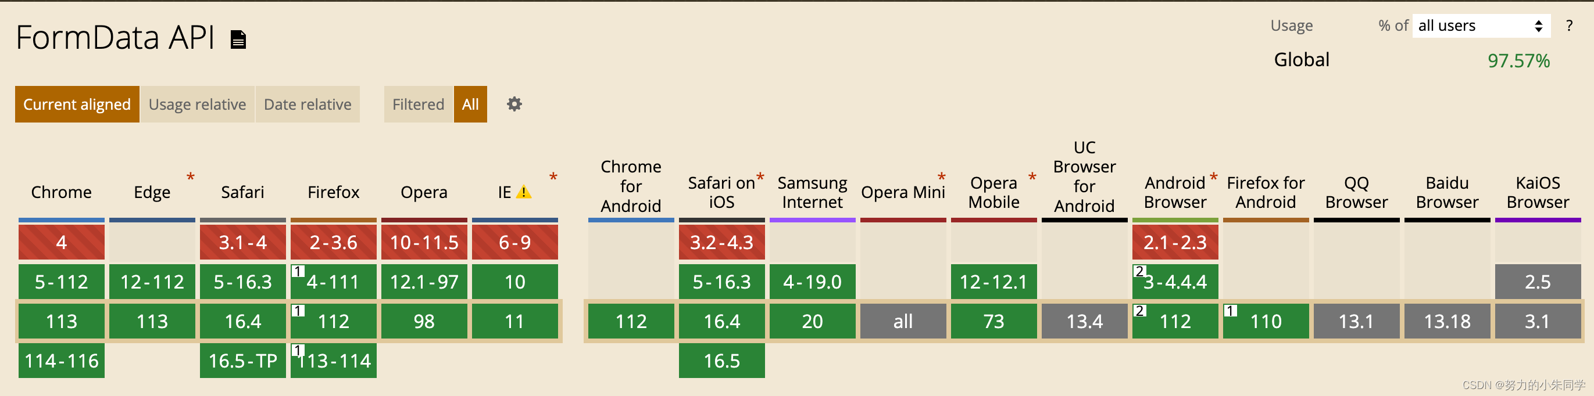Viewport: 1594px width, 396px height.
Task: Open the 'all users' usage dropdown
Action: [x=1481, y=26]
